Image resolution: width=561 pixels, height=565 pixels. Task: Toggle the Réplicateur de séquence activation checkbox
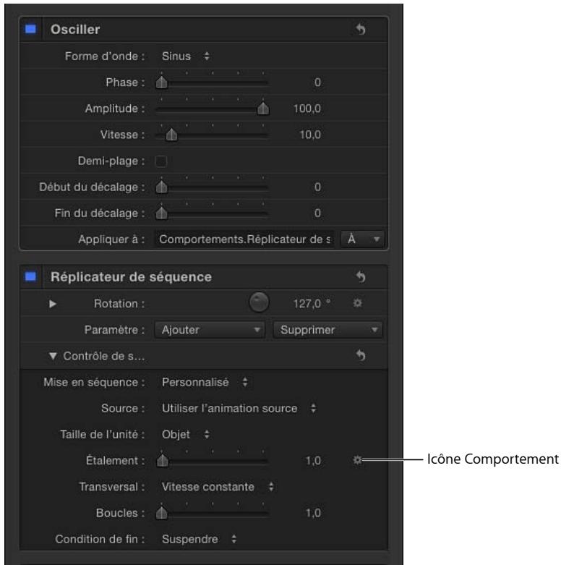[x=30, y=276]
